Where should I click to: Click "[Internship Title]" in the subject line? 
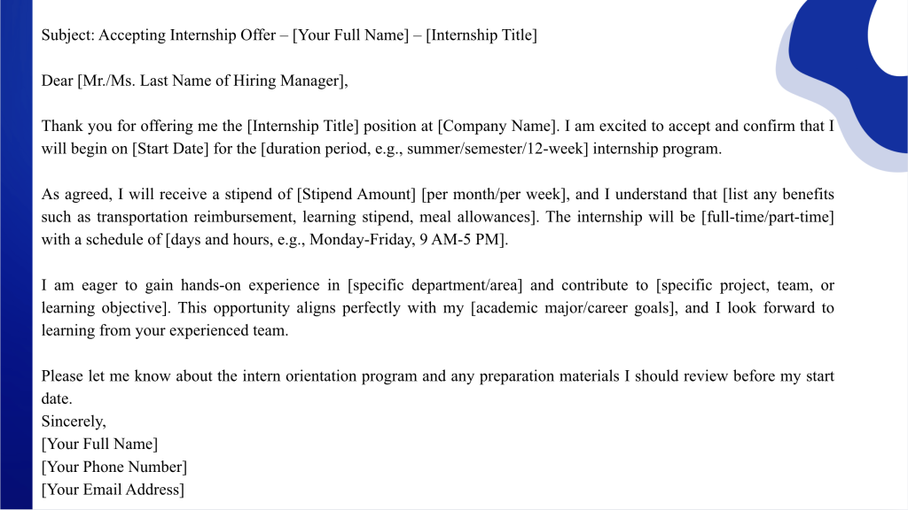coord(481,35)
